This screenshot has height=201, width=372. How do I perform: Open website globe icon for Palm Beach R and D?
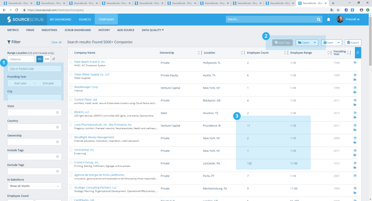click(355, 63)
